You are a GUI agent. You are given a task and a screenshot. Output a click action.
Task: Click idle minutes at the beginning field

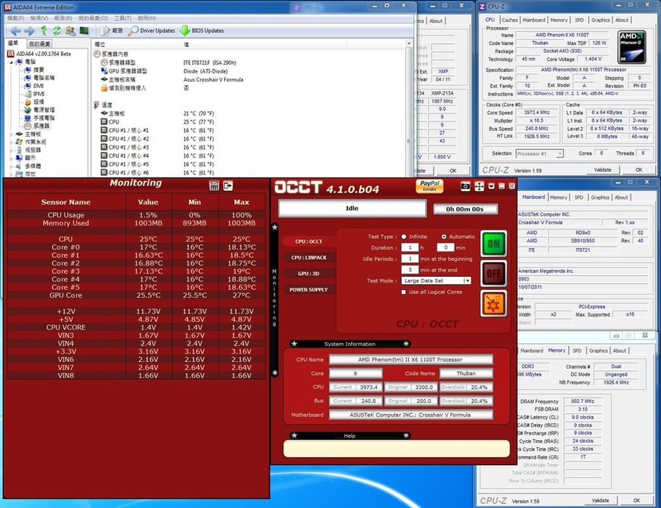point(410,259)
